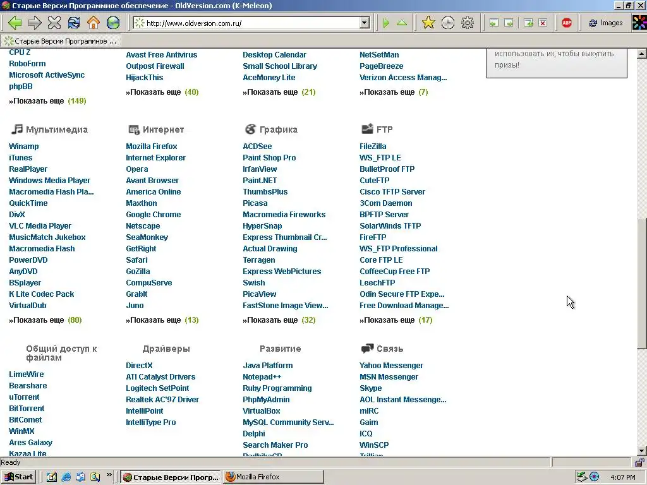The height and width of the screenshot is (485, 647).
Task: Open the Yahoo Messenger link
Action: point(391,366)
